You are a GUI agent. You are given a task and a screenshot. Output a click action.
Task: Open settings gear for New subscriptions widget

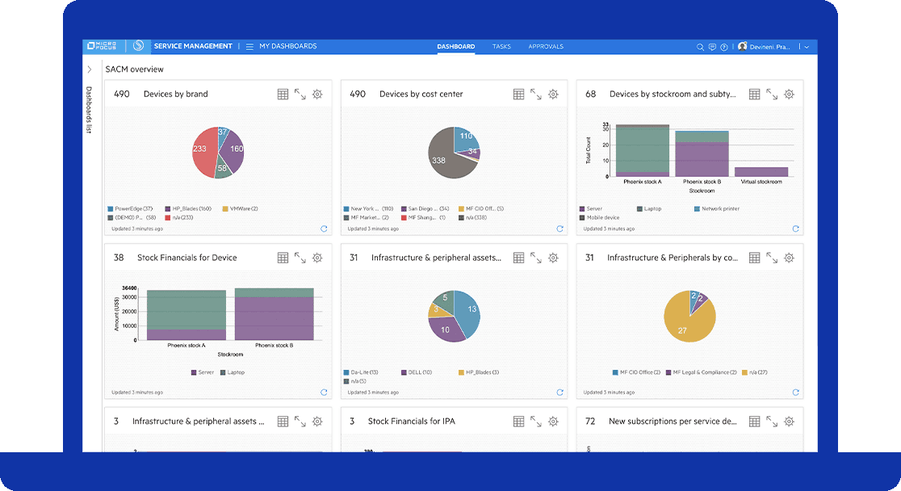pos(790,422)
